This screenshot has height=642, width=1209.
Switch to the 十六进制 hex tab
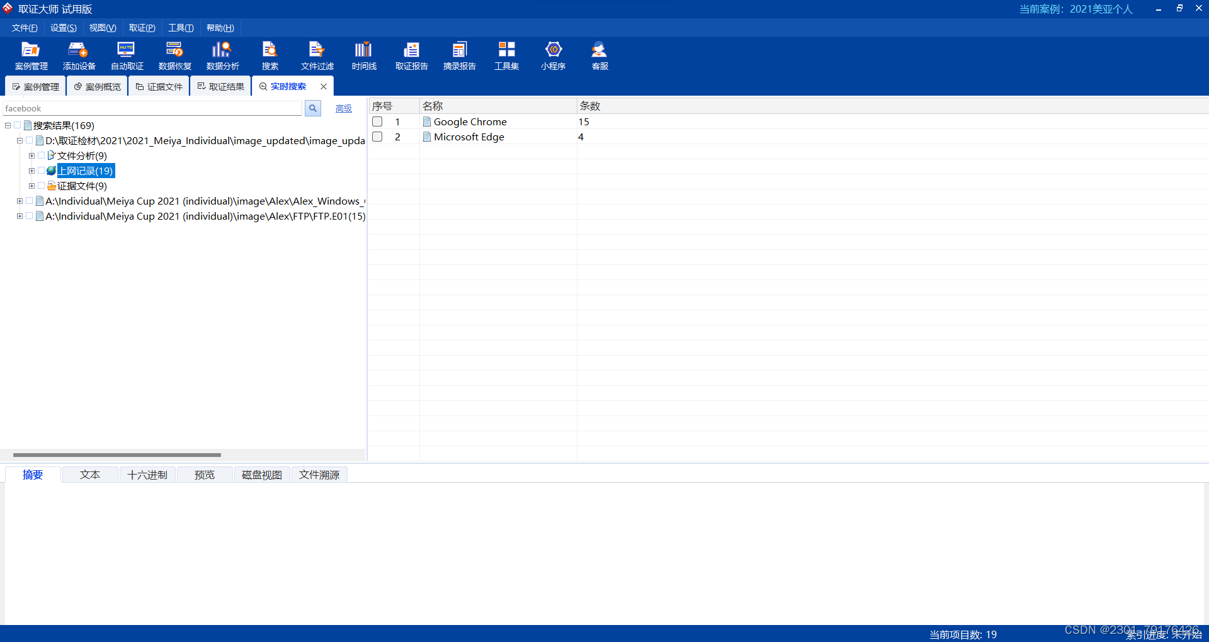[x=147, y=475]
